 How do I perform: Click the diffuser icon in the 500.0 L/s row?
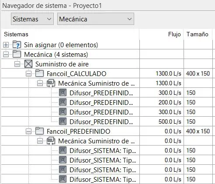(x=63, y=122)
